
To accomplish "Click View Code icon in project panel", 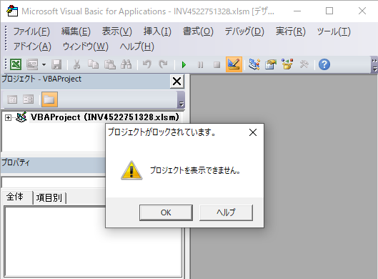I will pyautogui.click(x=12, y=99).
